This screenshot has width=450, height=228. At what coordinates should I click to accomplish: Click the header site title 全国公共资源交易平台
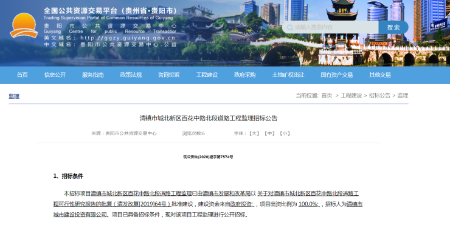(x=80, y=11)
